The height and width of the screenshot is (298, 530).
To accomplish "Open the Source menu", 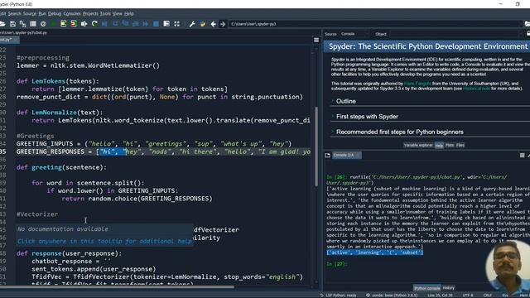I will pyautogui.click(x=30, y=13).
